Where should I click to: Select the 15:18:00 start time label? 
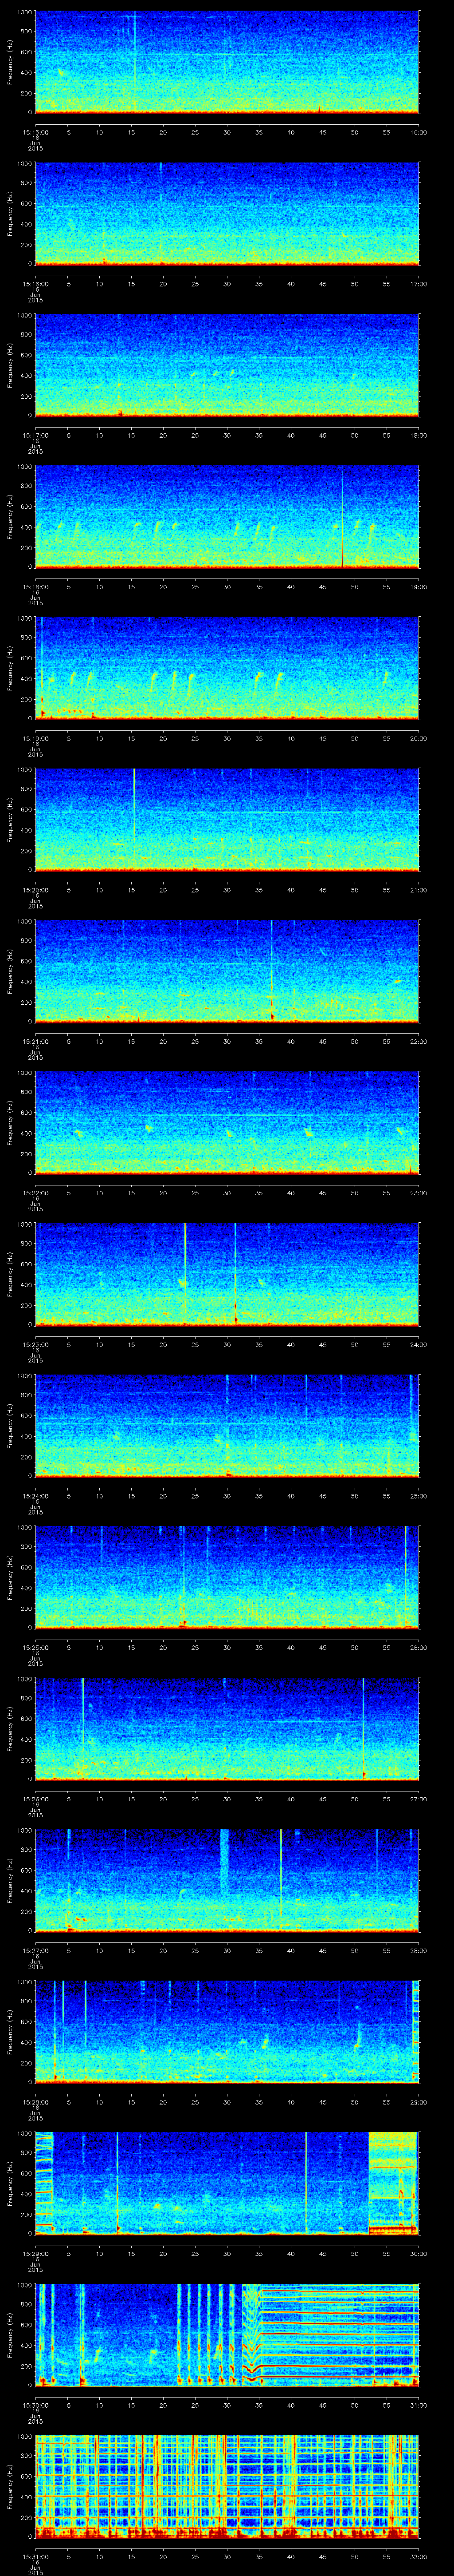pyautogui.click(x=35, y=587)
